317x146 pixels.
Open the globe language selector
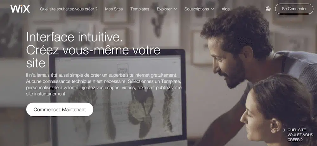coord(268,9)
